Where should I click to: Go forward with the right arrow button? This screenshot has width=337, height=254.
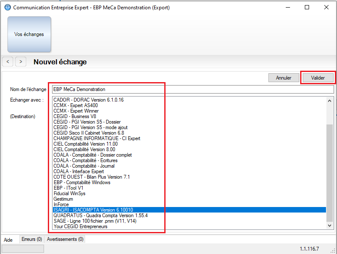pos(21,62)
